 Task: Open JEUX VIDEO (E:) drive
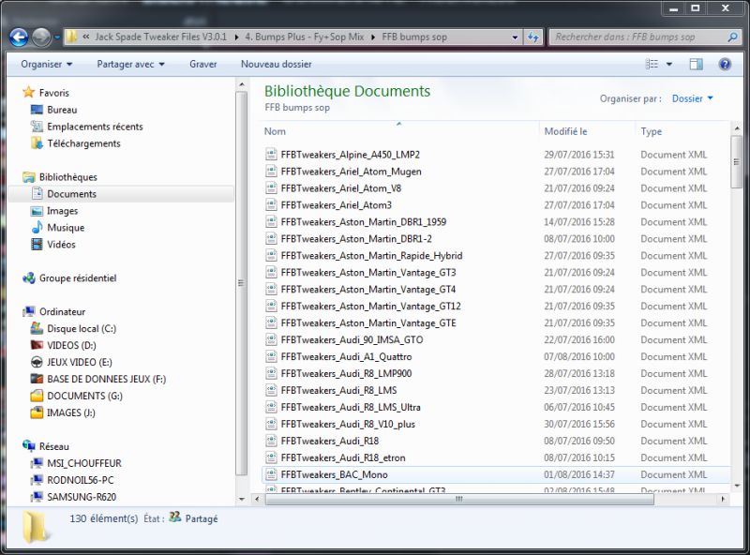[x=80, y=362]
